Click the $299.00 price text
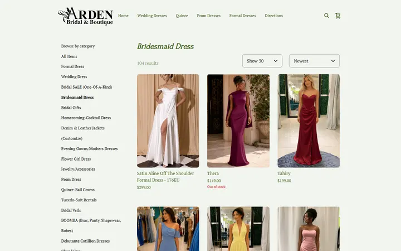The width and height of the screenshot is (401, 251). (144, 187)
